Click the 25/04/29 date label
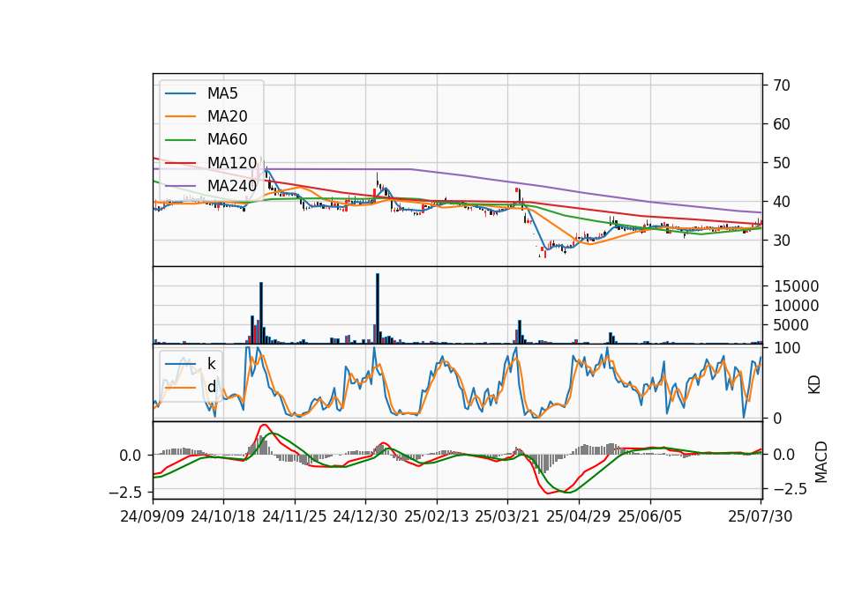Image resolution: width=847 pixels, height=608 pixels. tap(579, 516)
